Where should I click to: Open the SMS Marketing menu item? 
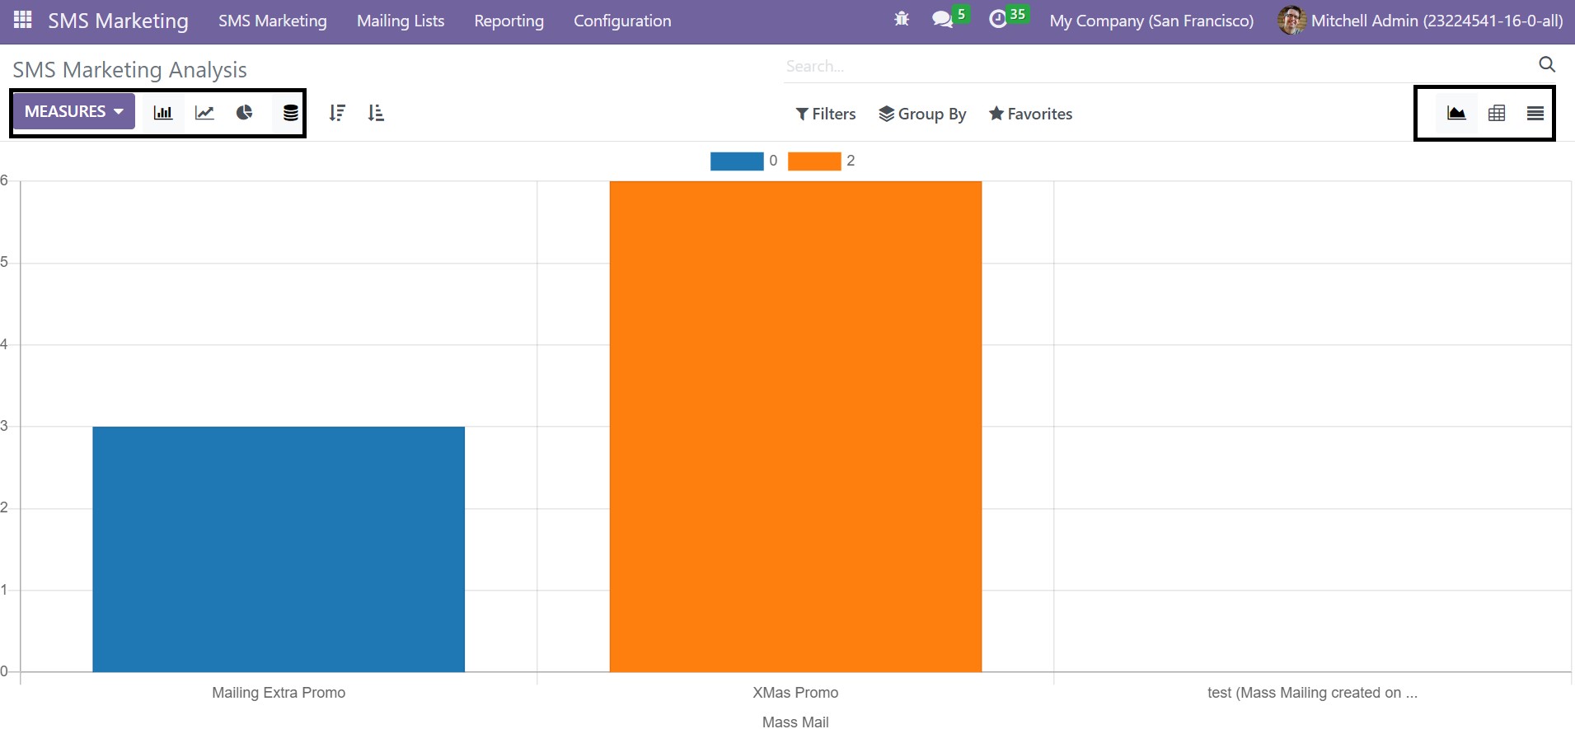pos(273,21)
